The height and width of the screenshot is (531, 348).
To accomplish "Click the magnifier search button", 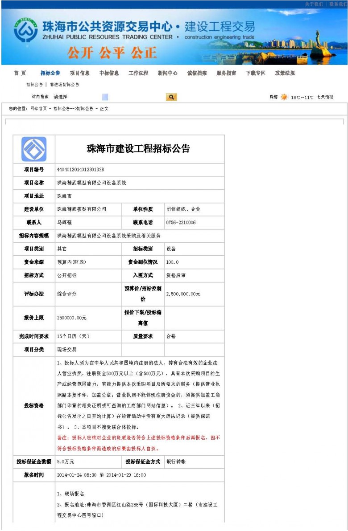I will pyautogui.click(x=171, y=97).
